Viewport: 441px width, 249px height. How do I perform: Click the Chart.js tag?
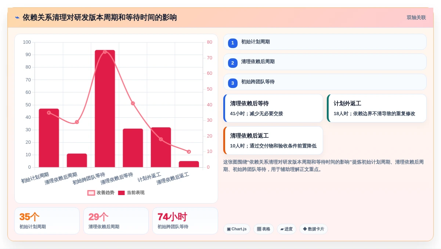[237, 229]
